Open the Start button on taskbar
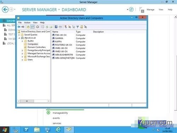177x133 pixels. [x=5, y=130]
